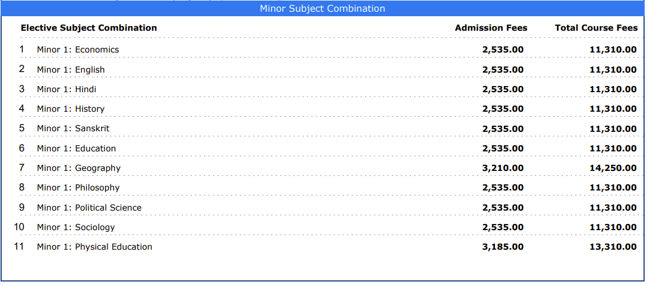648x286 pixels.
Task: Pick the Minor 1: Sociology subject
Action: click(76, 227)
